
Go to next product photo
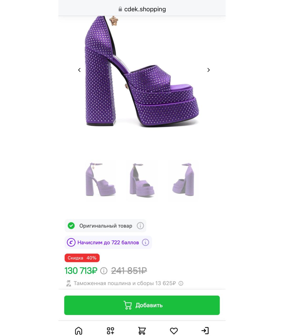(209, 70)
